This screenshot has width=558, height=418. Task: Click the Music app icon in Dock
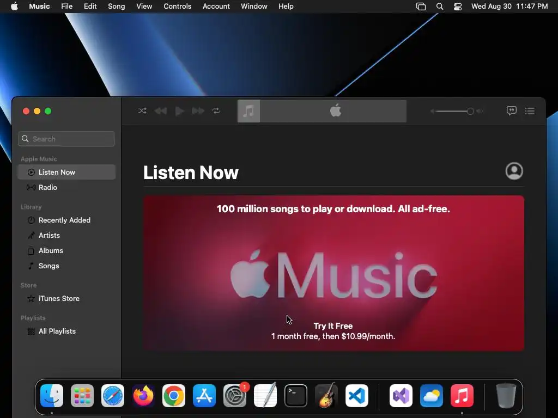(x=462, y=396)
